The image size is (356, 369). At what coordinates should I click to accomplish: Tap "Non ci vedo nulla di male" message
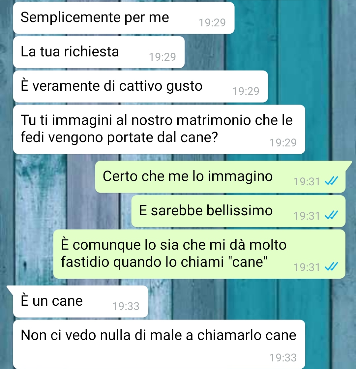(x=159, y=344)
